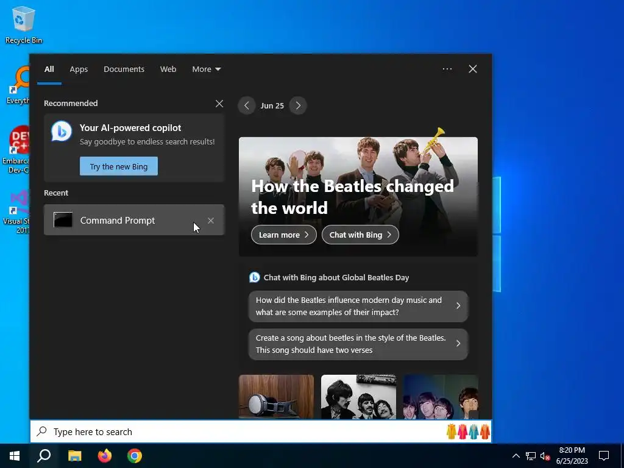Launch the Embarcadero Dev-C++ desktop shortcut
Image resolution: width=624 pixels, height=468 pixels.
[x=16, y=149]
